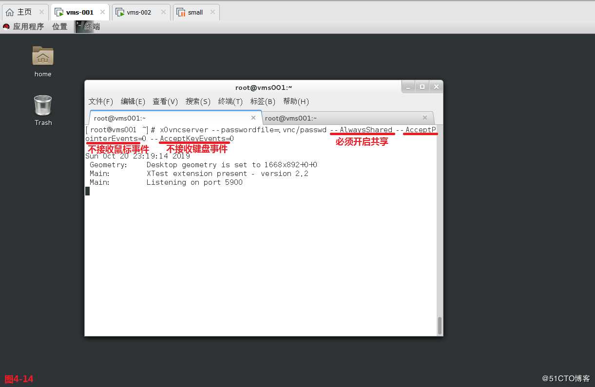Open the 标签(B) menu in terminal
The height and width of the screenshot is (387, 595).
click(x=263, y=101)
